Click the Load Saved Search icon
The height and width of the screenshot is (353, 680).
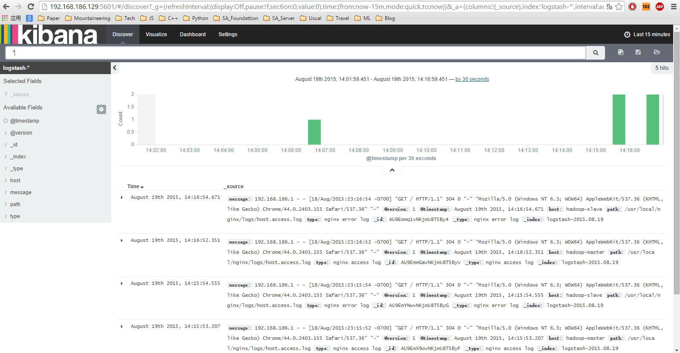click(x=657, y=52)
